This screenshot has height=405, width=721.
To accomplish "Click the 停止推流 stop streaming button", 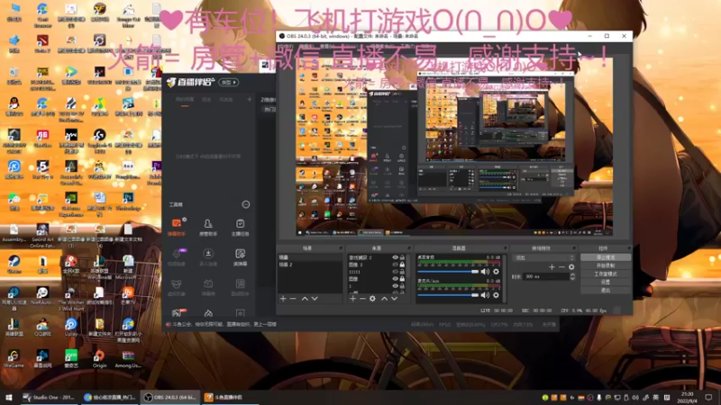I will pyautogui.click(x=605, y=257).
